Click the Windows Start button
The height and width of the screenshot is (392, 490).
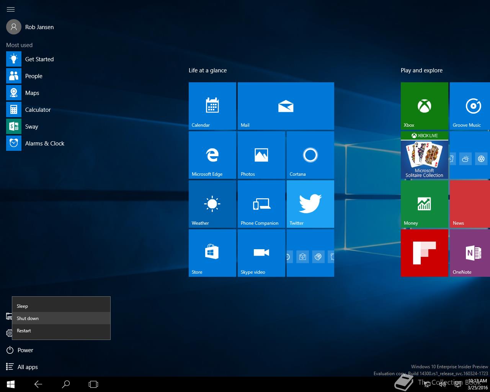click(x=11, y=384)
